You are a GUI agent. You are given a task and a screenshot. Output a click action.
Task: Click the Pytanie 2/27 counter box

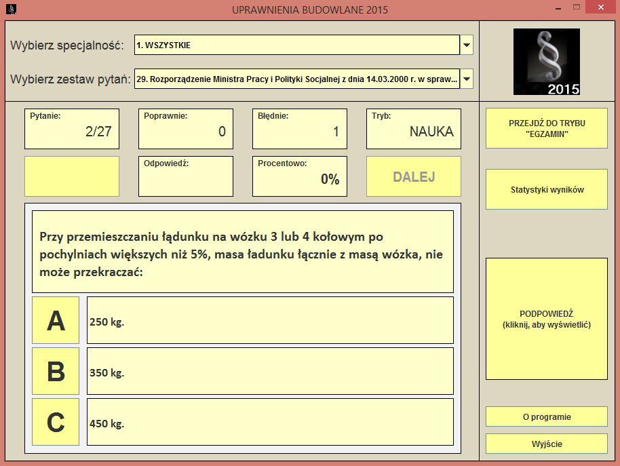point(72,129)
